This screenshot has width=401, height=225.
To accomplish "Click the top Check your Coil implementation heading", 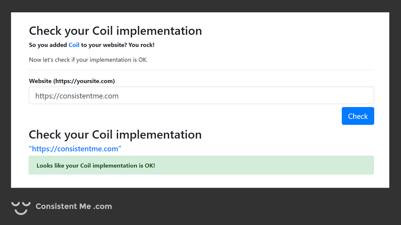I will coord(115,31).
